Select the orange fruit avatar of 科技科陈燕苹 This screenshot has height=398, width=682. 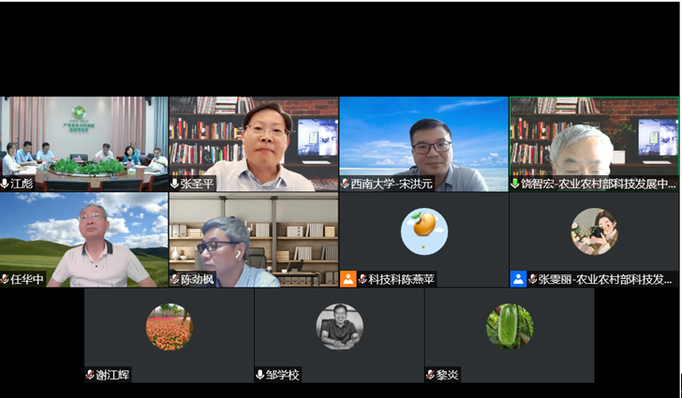click(x=423, y=231)
